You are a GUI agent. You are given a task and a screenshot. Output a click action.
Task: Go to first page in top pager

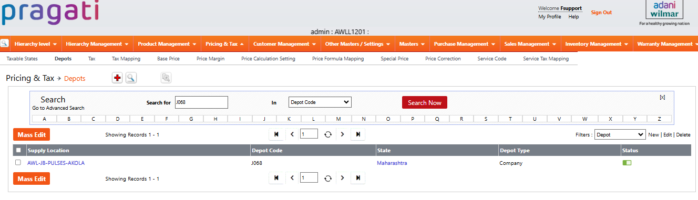(276, 134)
